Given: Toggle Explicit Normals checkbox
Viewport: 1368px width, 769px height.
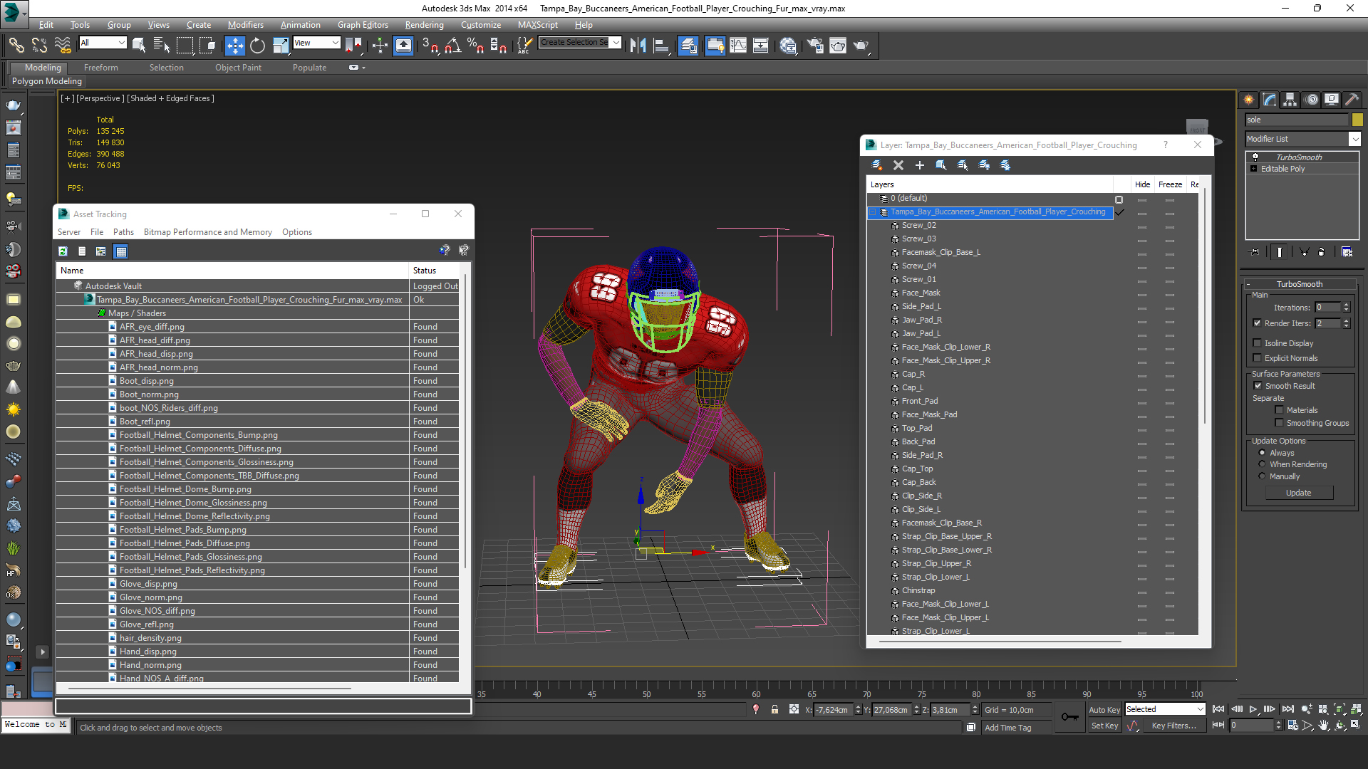Looking at the screenshot, I should coord(1257,358).
